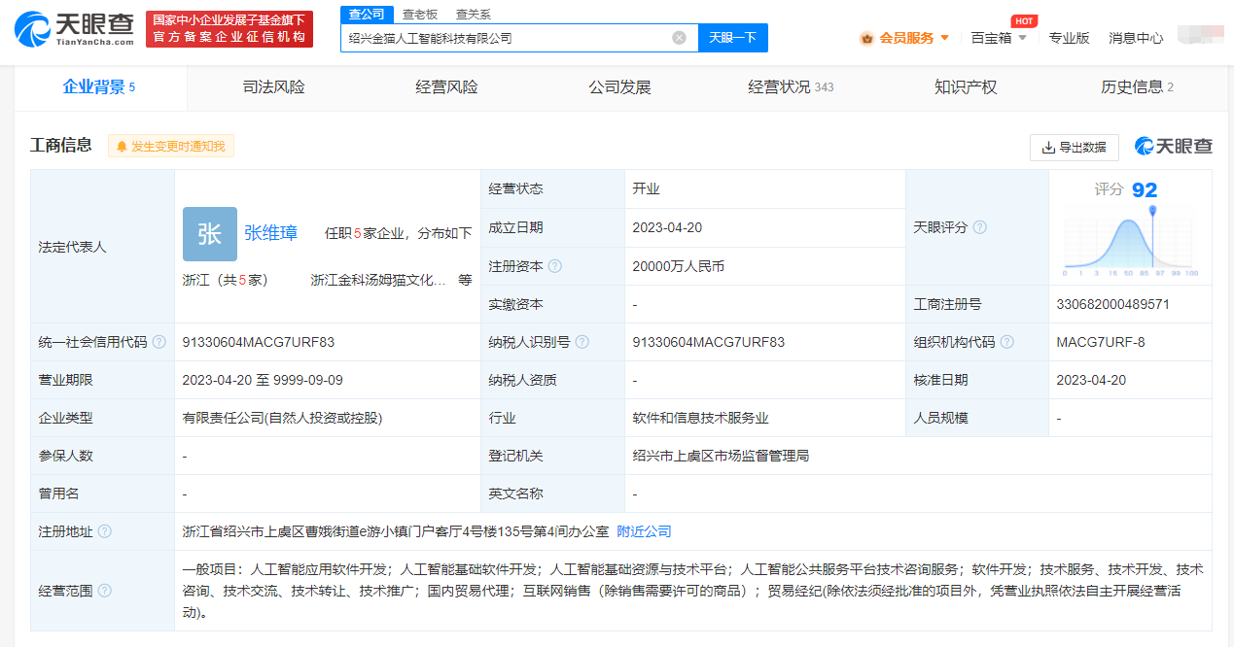
Task: Open the 知识产权 tab
Action: pos(965,87)
